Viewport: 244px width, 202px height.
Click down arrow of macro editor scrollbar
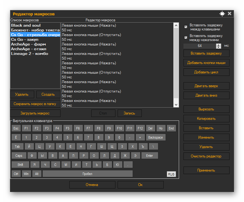pyautogui.click(x=176, y=105)
